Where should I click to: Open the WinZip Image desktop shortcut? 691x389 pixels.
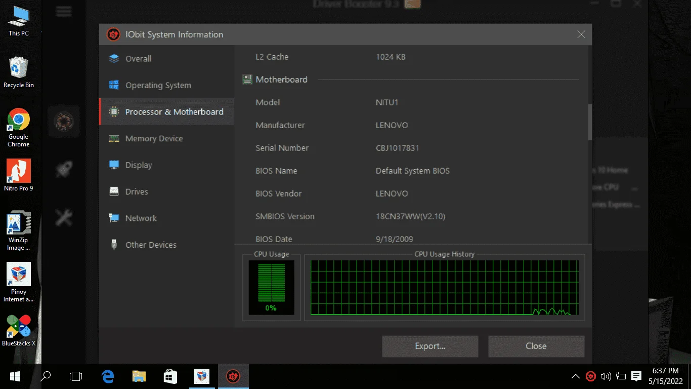(19, 231)
